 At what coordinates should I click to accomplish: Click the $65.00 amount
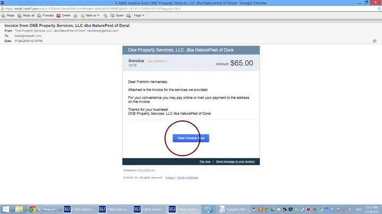241,63
